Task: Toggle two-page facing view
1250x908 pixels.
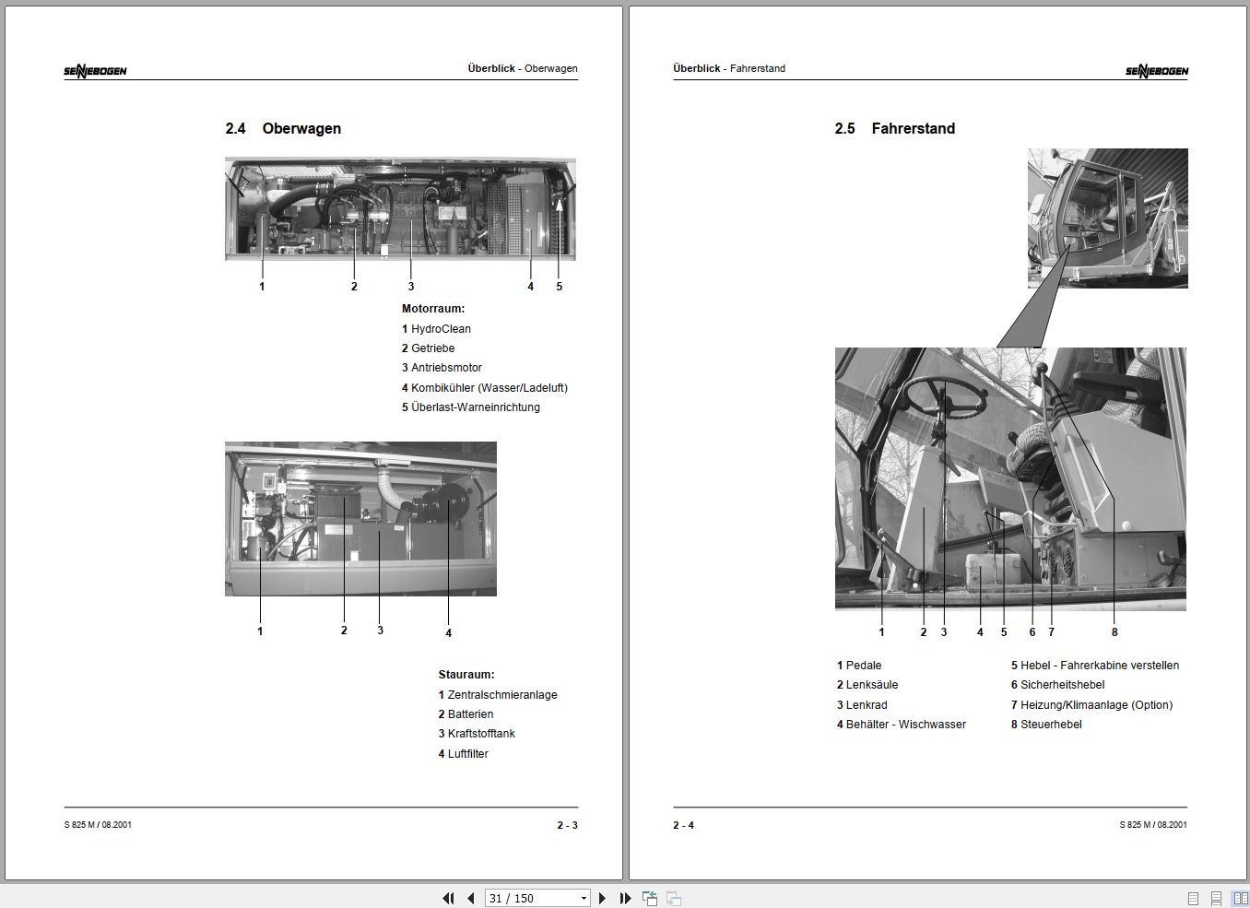Action: coord(1241,898)
